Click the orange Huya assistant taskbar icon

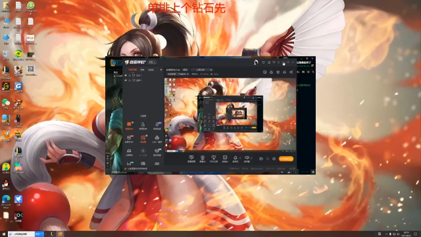[x=60, y=234]
